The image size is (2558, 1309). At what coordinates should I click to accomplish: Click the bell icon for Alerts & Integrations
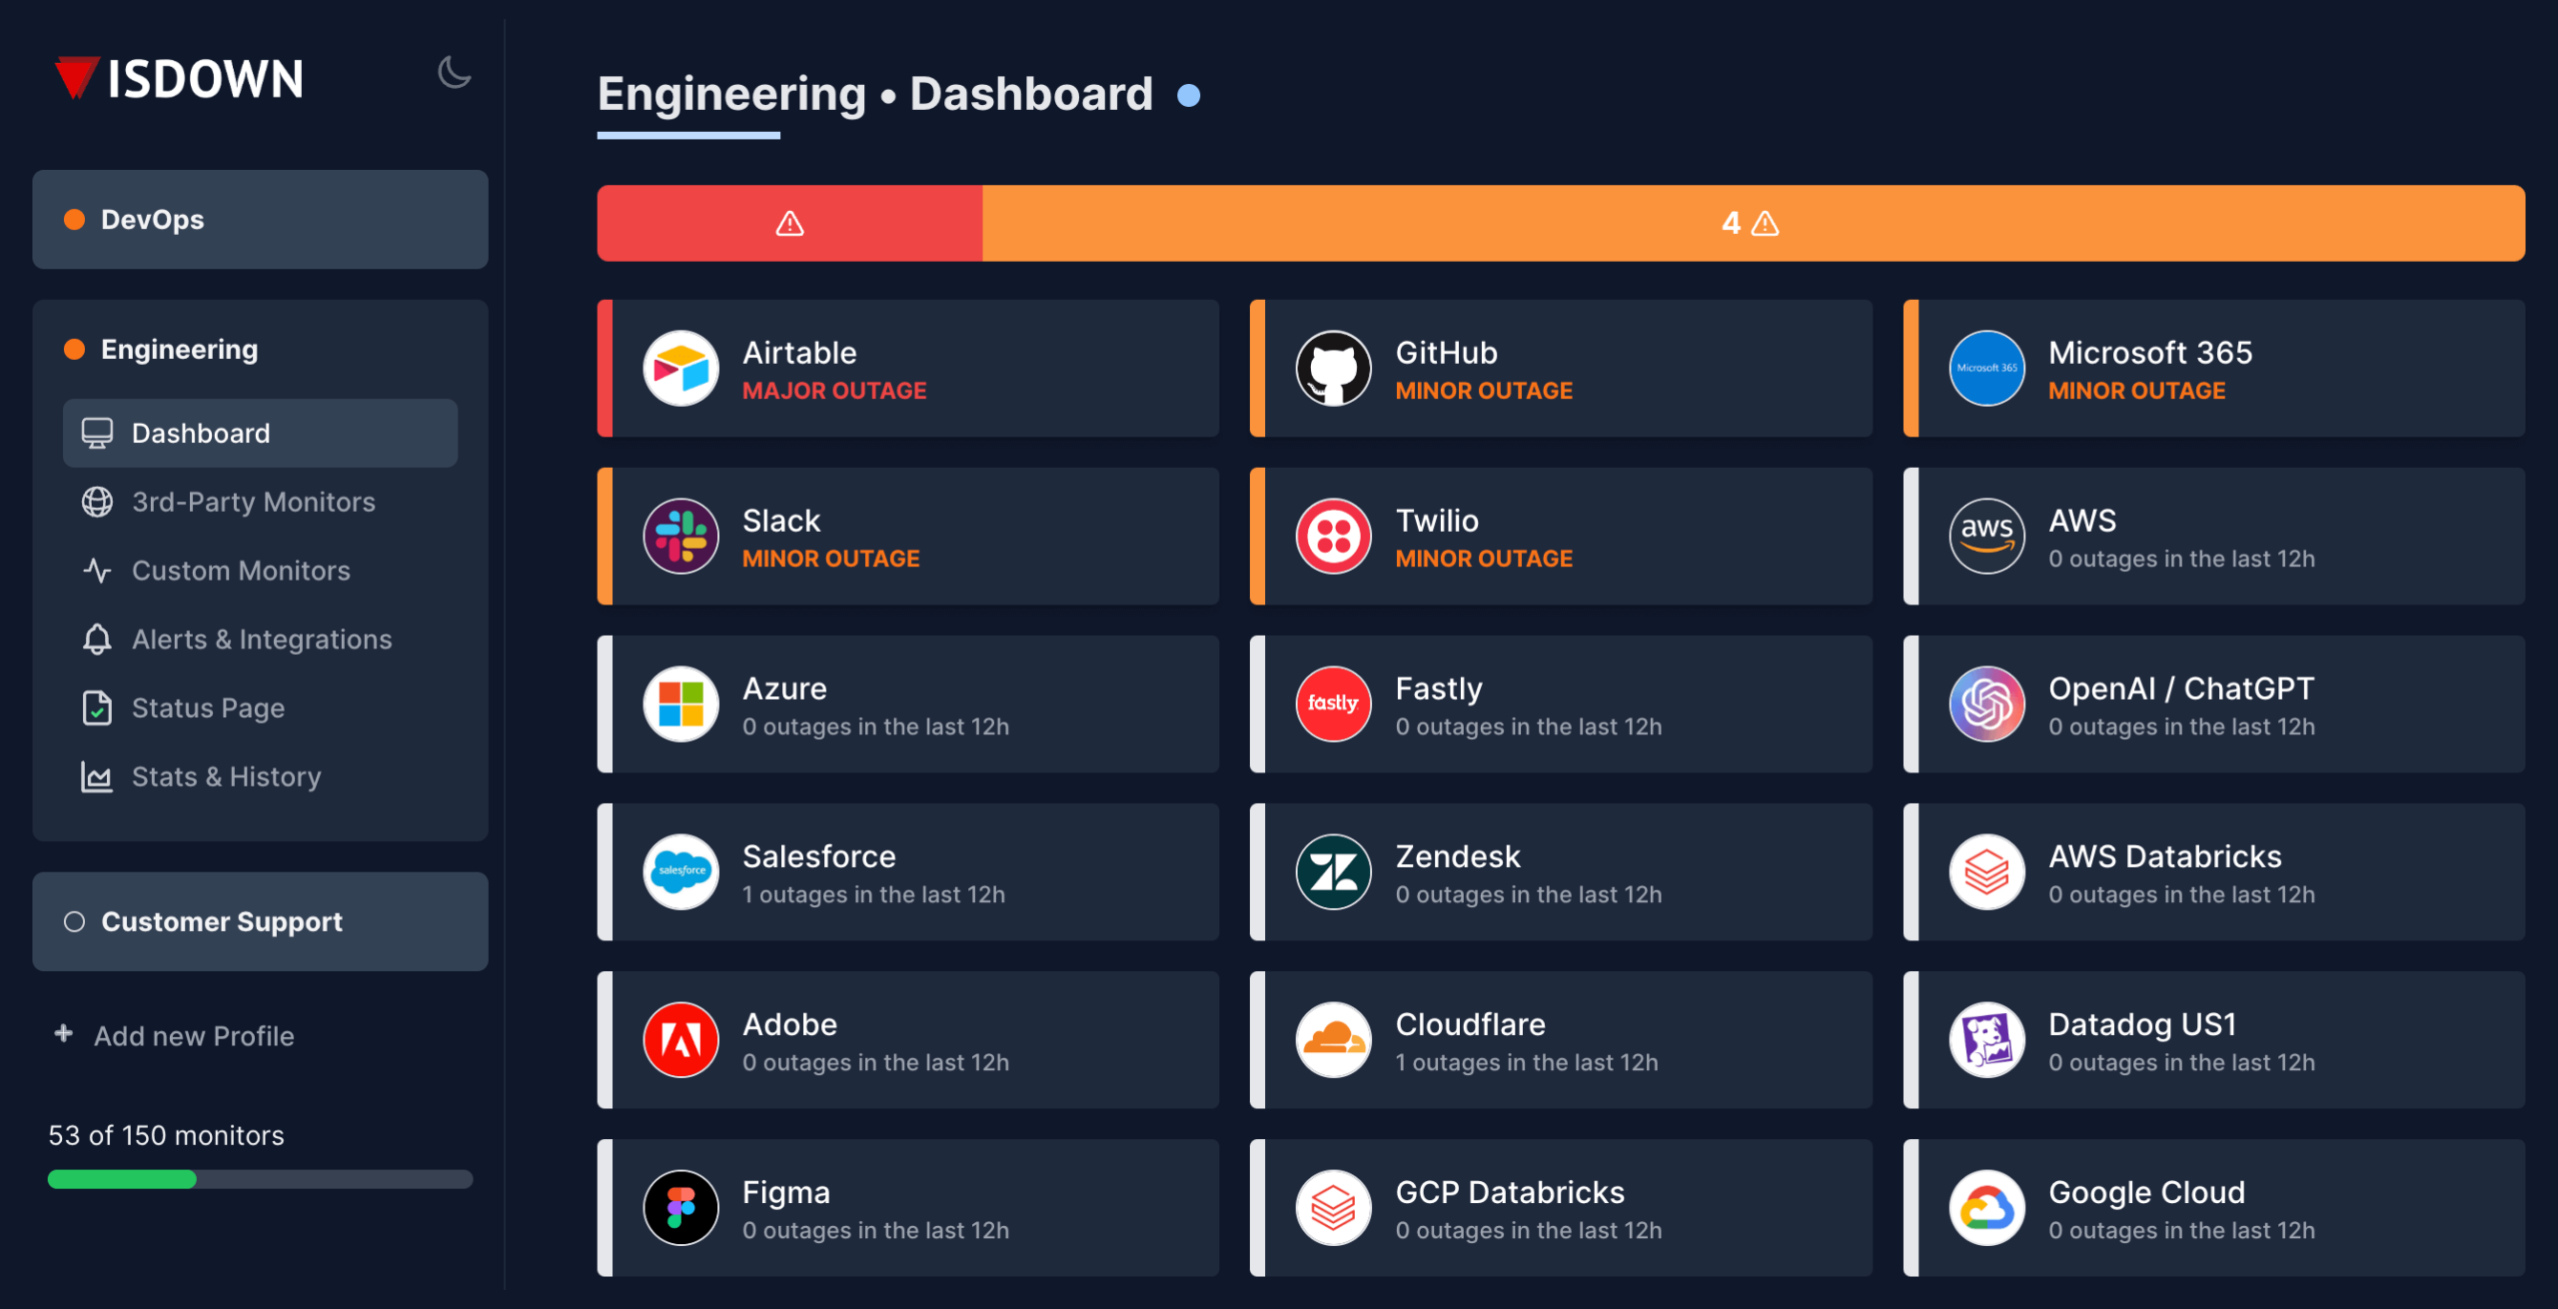click(97, 640)
